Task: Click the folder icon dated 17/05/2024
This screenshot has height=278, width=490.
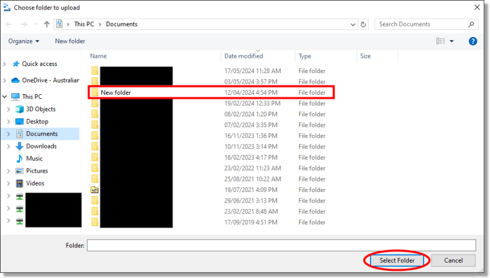Action: tap(95, 71)
